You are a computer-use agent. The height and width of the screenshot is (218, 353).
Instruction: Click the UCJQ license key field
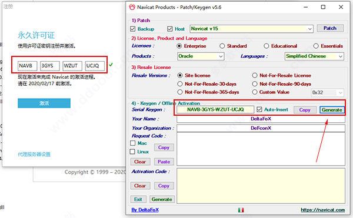95,66
